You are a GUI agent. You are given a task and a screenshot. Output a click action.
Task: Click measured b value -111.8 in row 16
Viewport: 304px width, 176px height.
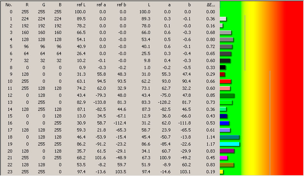tap(185, 123)
